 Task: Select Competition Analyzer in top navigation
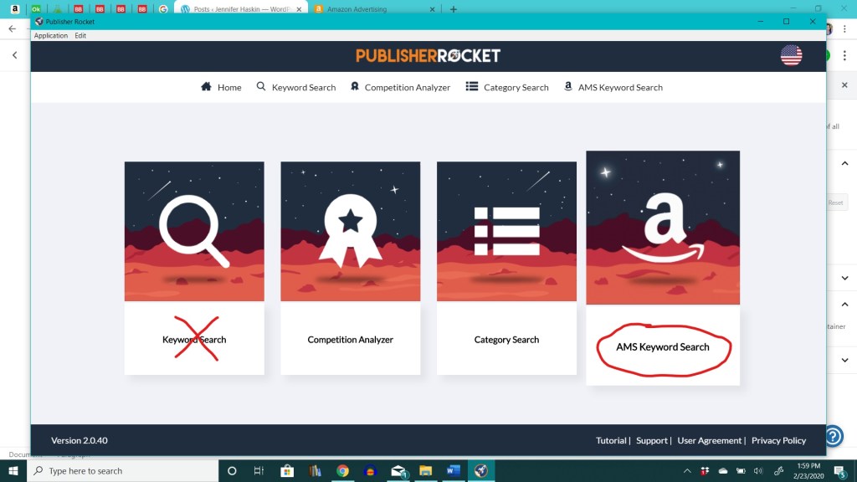[400, 87]
